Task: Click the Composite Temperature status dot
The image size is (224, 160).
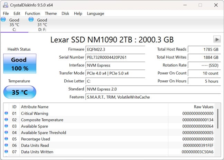Action: [x=6, y=120]
